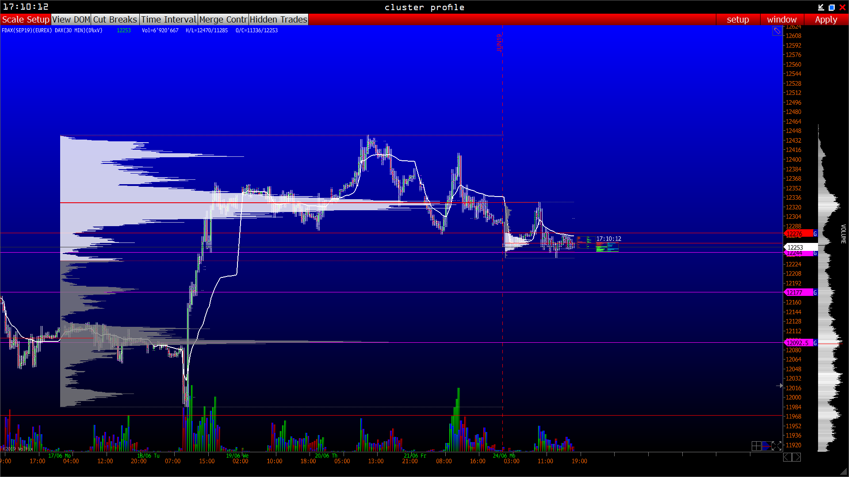Toggle the G marker at 12276
The image size is (849, 477).
click(x=815, y=234)
